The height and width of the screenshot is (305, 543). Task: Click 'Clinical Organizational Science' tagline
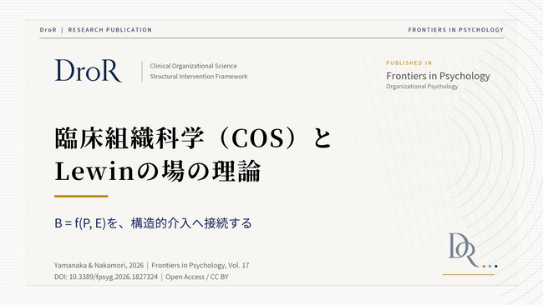tap(193, 66)
